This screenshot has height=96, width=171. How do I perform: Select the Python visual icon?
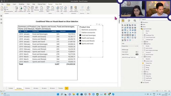tap(123, 38)
